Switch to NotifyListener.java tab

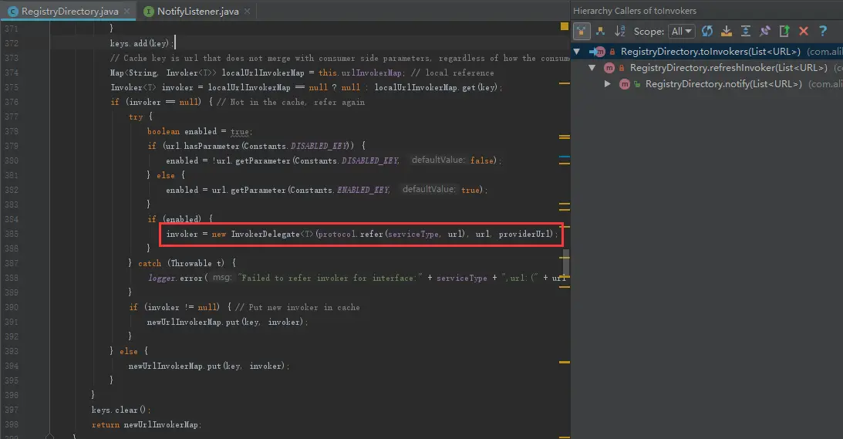pos(198,11)
